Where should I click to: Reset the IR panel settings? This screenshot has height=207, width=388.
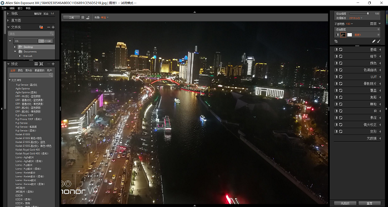[x=341, y=111]
